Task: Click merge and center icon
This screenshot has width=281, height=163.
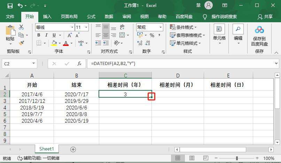Action: coord(122,35)
